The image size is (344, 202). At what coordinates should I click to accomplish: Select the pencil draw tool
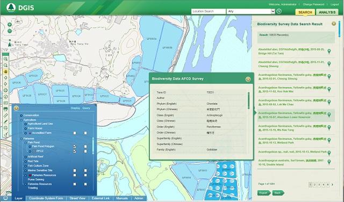[x=6, y=121]
